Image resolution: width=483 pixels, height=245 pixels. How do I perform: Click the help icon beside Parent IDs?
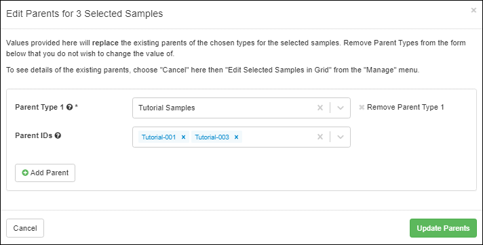(58, 135)
